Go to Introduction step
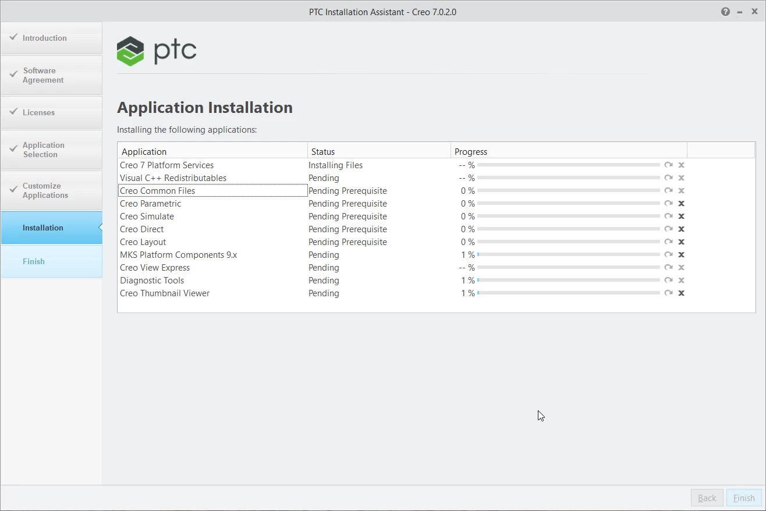766x511 pixels. [x=51, y=38]
